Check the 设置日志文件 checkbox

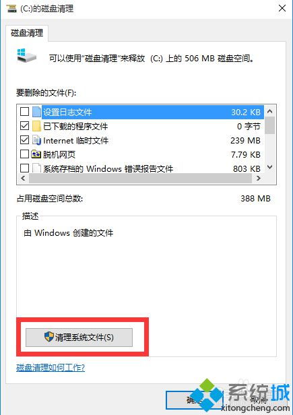click(24, 112)
